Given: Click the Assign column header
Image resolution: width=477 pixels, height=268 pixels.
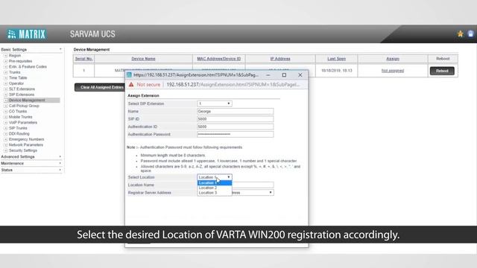Looking at the screenshot, I should click(x=393, y=59).
